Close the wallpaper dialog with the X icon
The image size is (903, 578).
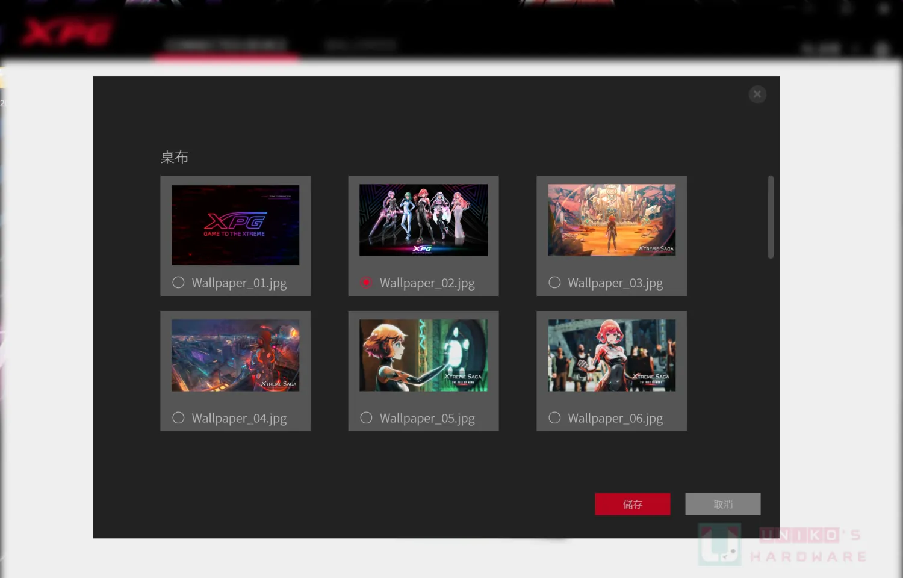pyautogui.click(x=757, y=94)
